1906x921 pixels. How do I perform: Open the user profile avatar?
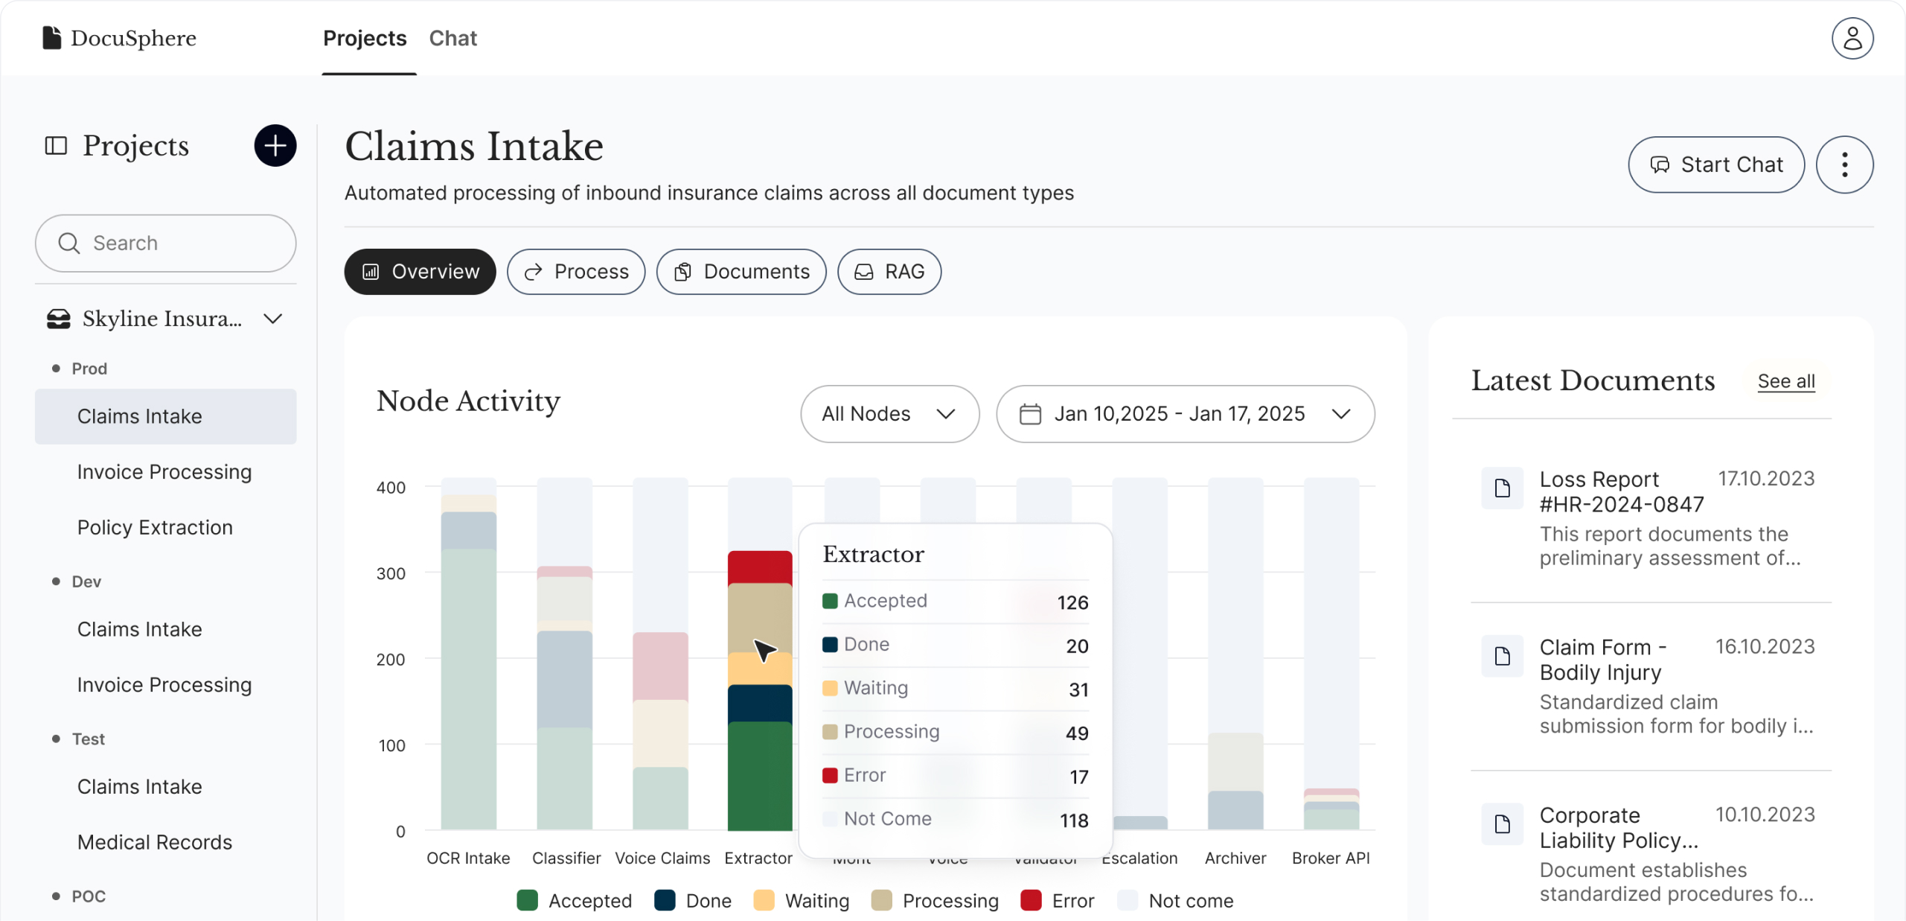pos(1852,38)
